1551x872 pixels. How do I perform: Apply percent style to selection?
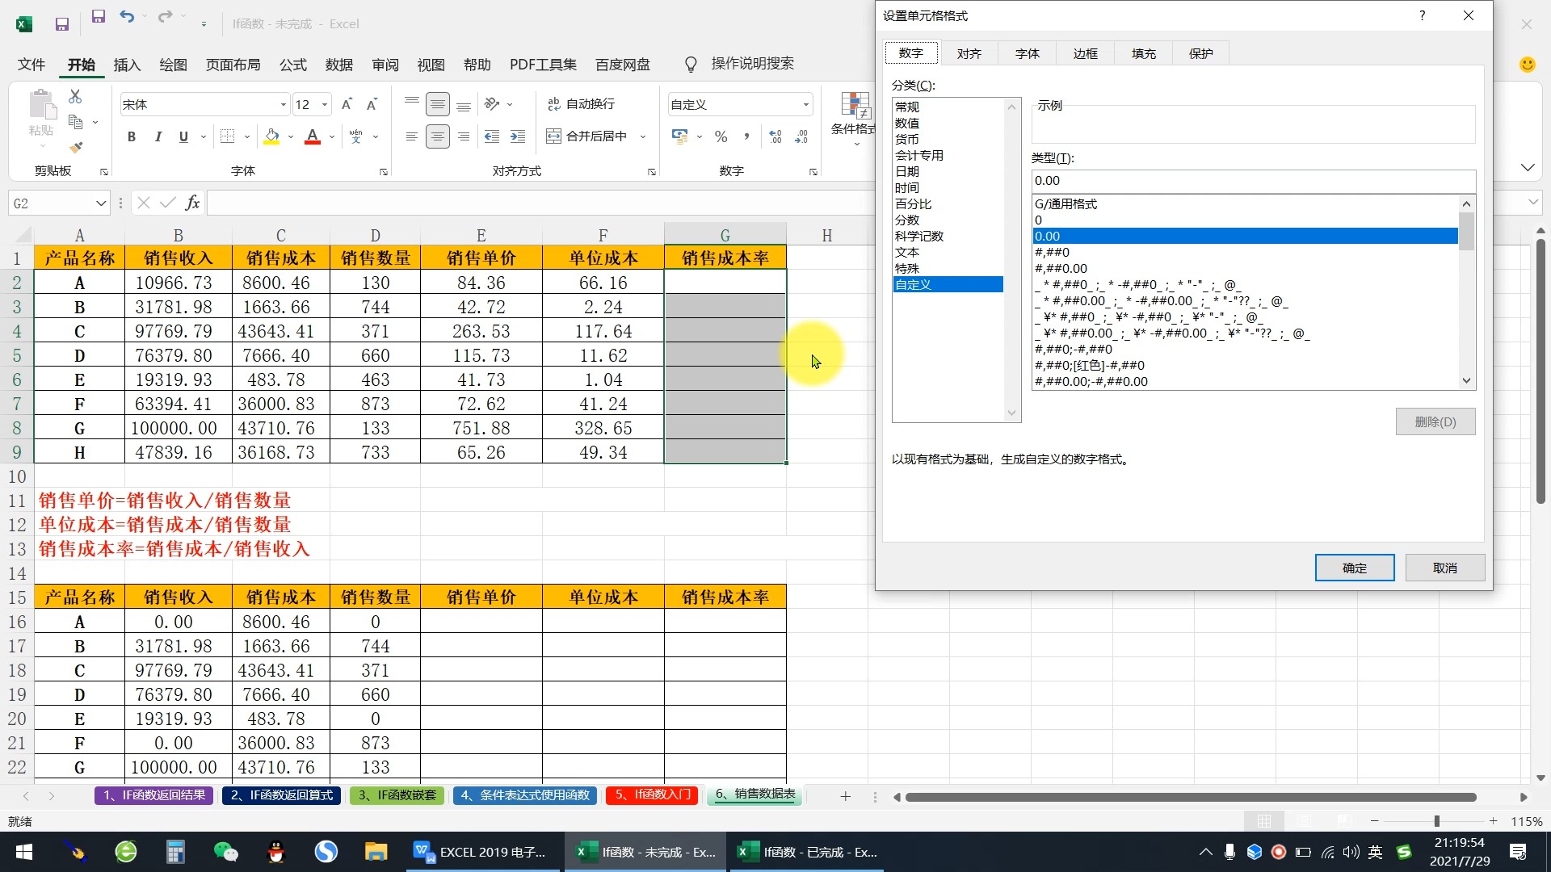click(x=720, y=136)
